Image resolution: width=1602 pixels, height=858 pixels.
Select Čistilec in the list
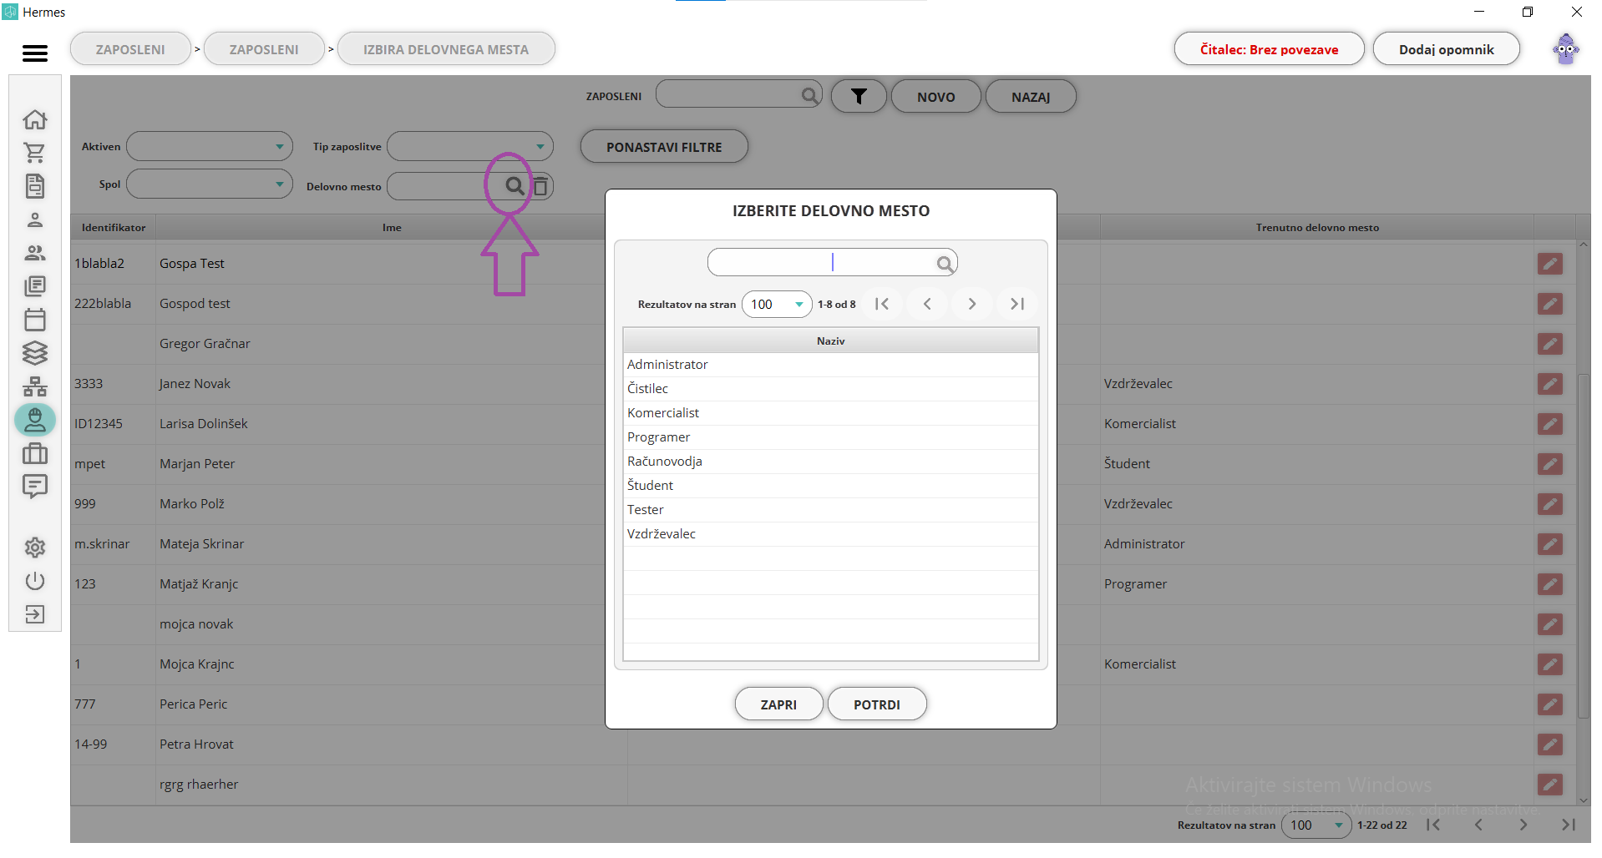click(830, 389)
